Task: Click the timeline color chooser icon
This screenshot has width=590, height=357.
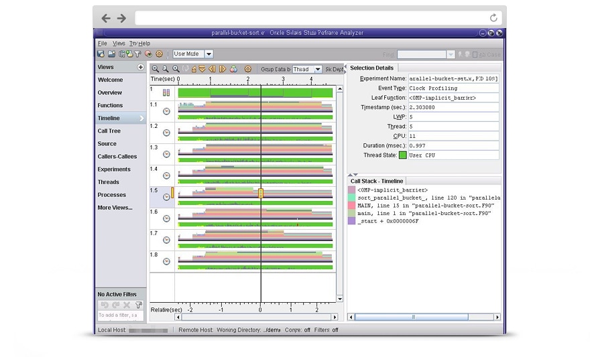Action: click(x=233, y=69)
